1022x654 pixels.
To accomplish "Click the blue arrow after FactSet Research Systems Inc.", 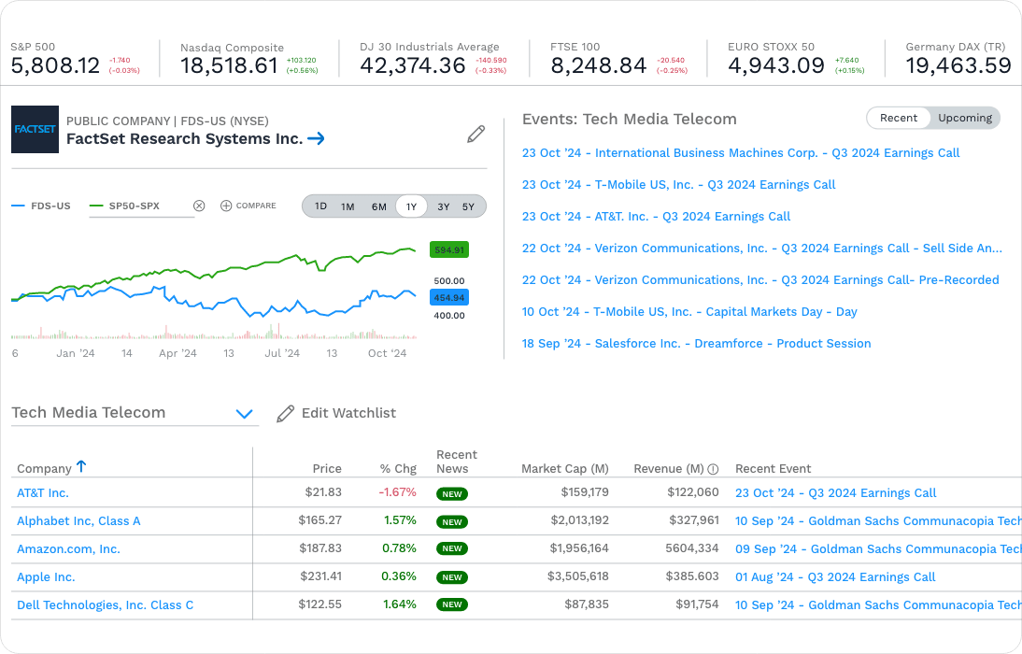I will click(316, 138).
